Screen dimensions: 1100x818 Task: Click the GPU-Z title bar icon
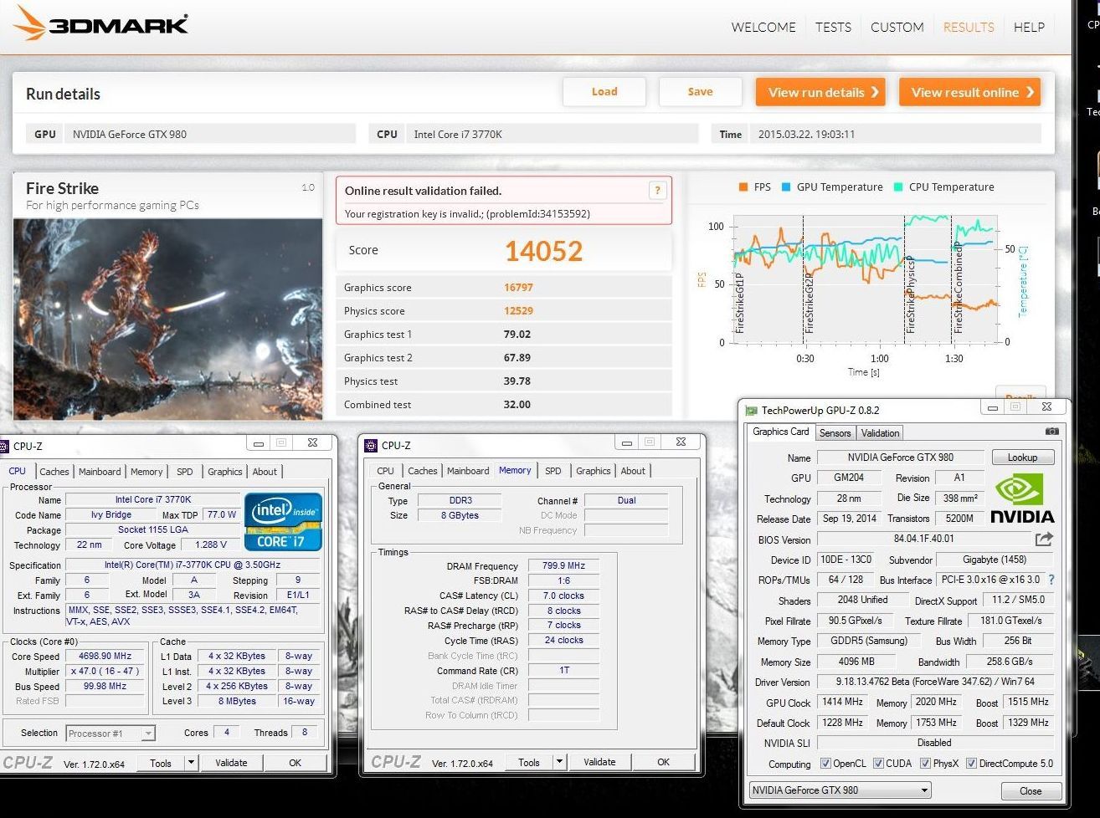(x=751, y=411)
